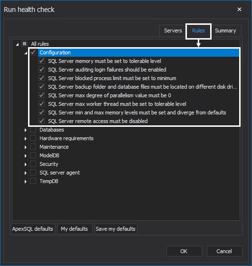252x266 pixels.
Task: Check the SQL server agent checkbox
Action: (x=33, y=173)
